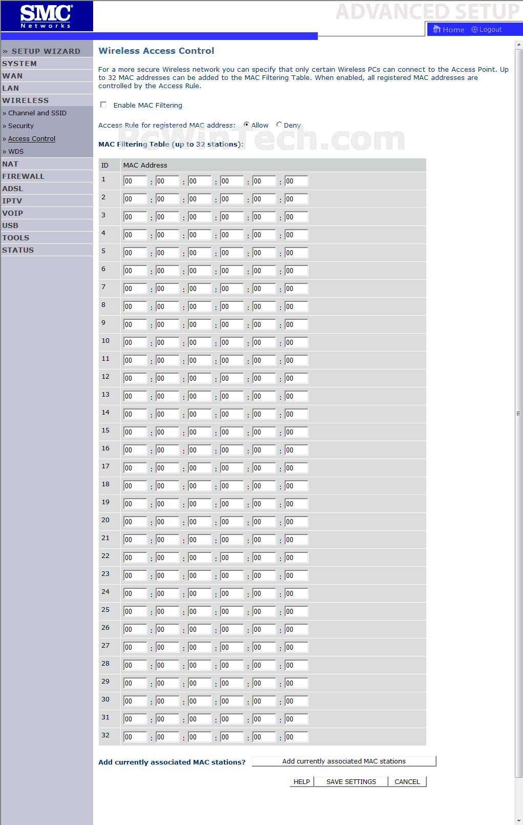Screen dimensions: 523x825
Task: Click row ID 24 label
Action: 105,592
